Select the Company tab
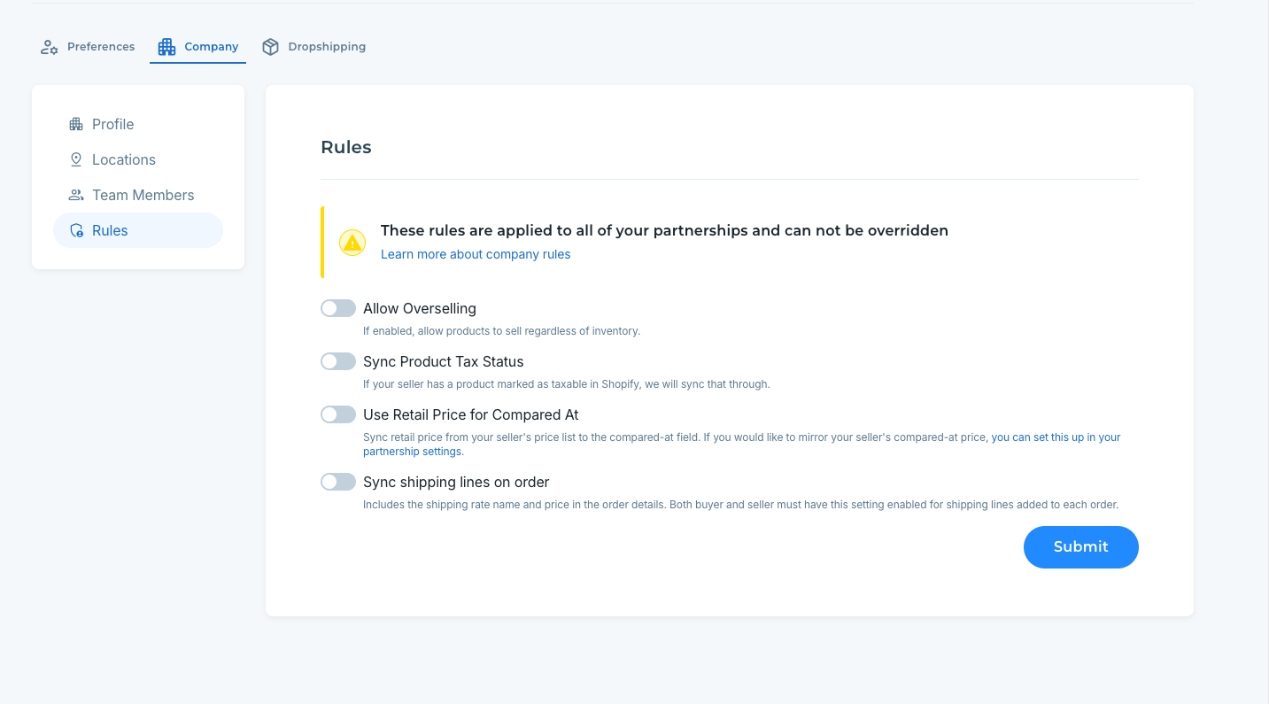The height and width of the screenshot is (704, 1269). pos(211,47)
